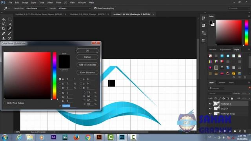Image resolution: width=251 pixels, height=141 pixels.
Task: Open the Sample All Layers dropdown
Action: pos(74,8)
